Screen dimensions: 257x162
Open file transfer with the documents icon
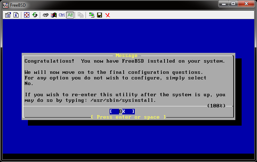coord(80,15)
